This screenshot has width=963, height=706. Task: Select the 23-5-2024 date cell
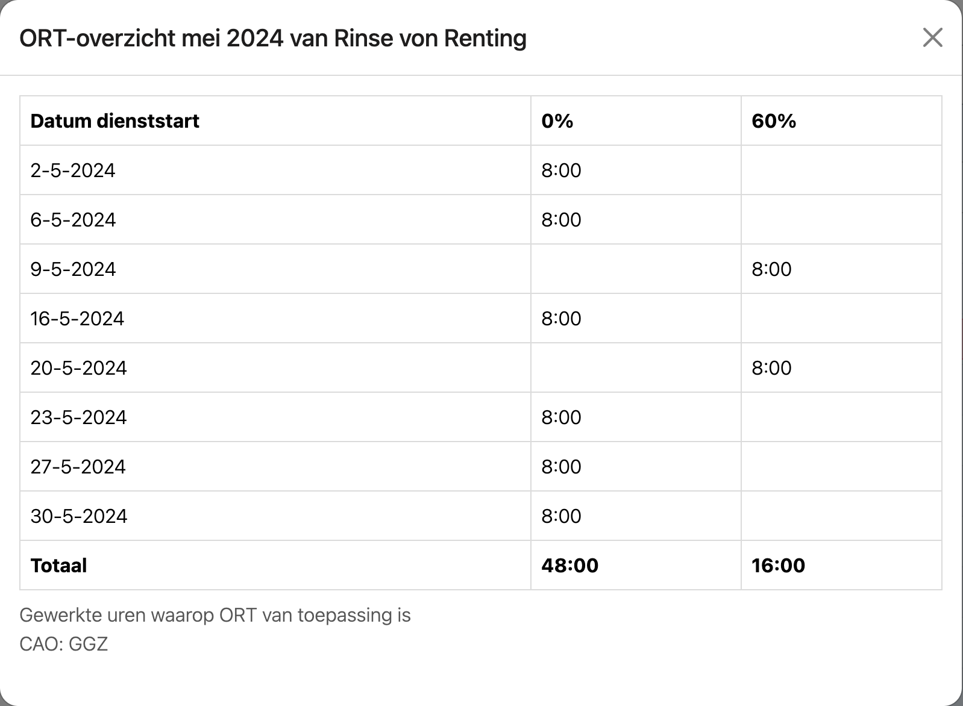(x=78, y=417)
